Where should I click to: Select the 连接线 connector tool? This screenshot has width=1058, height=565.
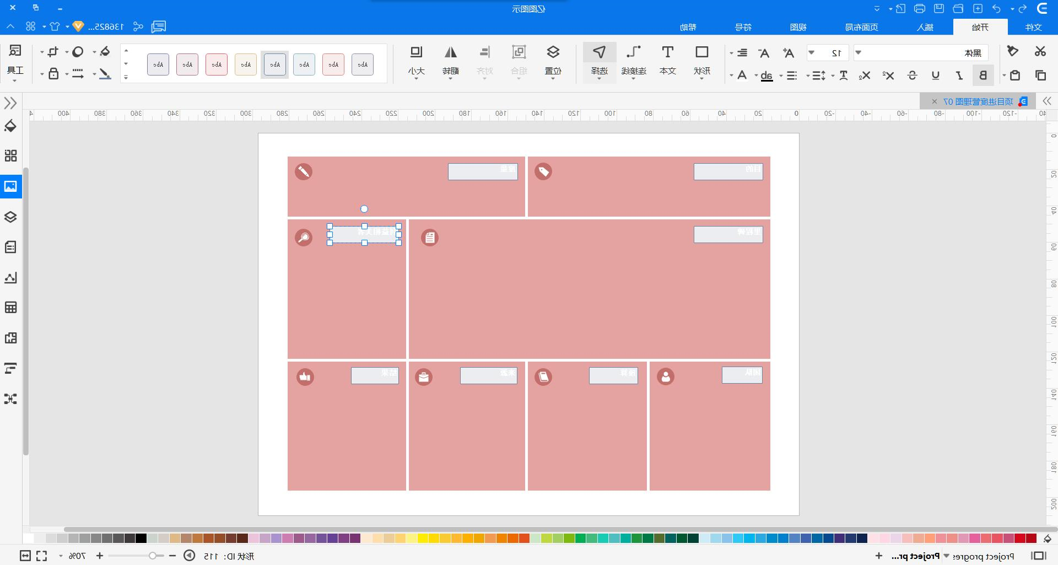(634, 61)
